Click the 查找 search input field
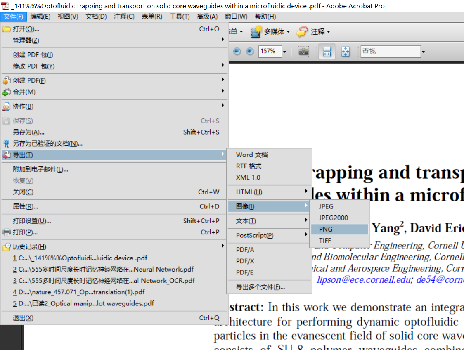This screenshot has height=350, width=464. 391,52
